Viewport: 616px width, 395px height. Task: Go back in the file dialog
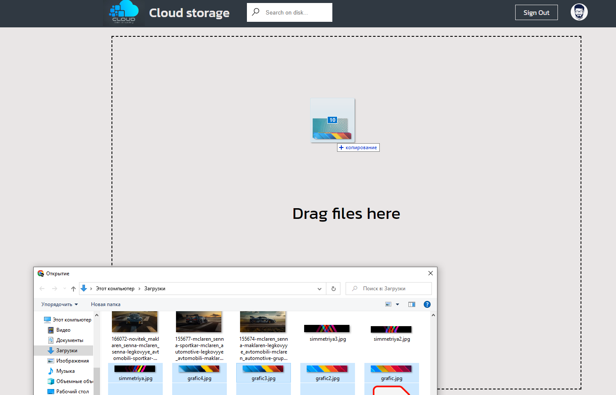41,289
